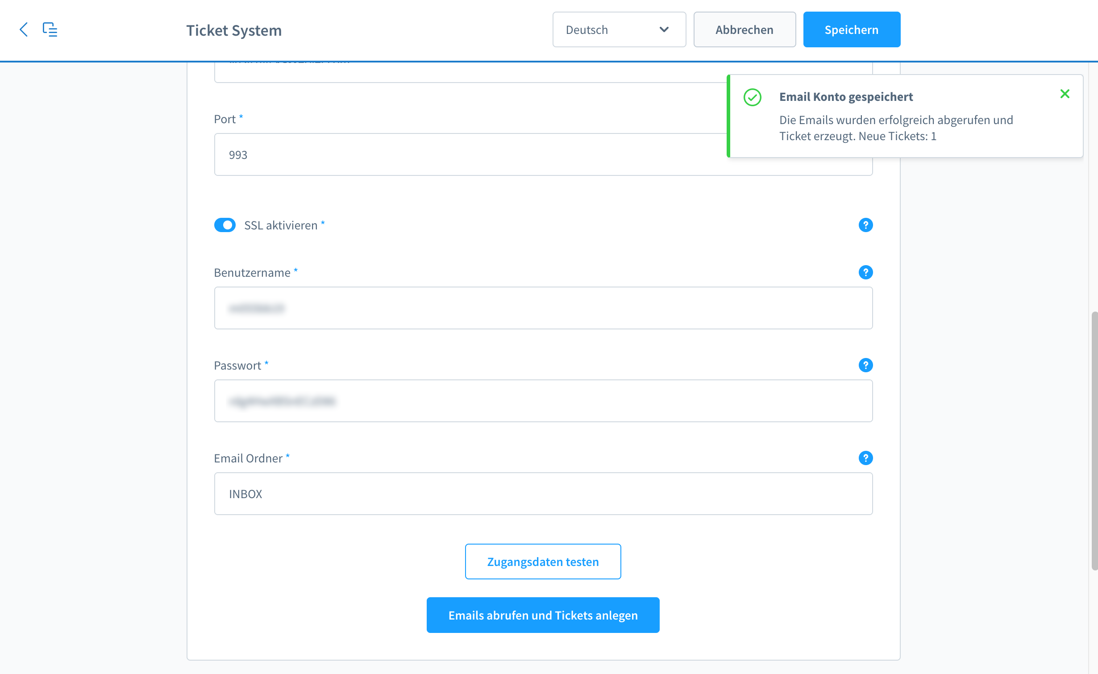
Task: Click the Ticket System page title
Action: coord(234,30)
